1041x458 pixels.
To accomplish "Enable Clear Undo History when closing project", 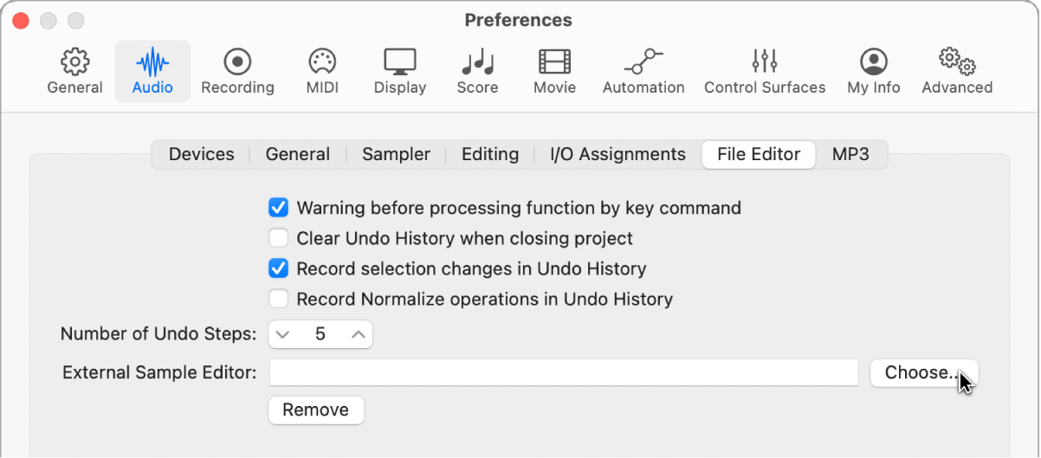I will (x=278, y=238).
